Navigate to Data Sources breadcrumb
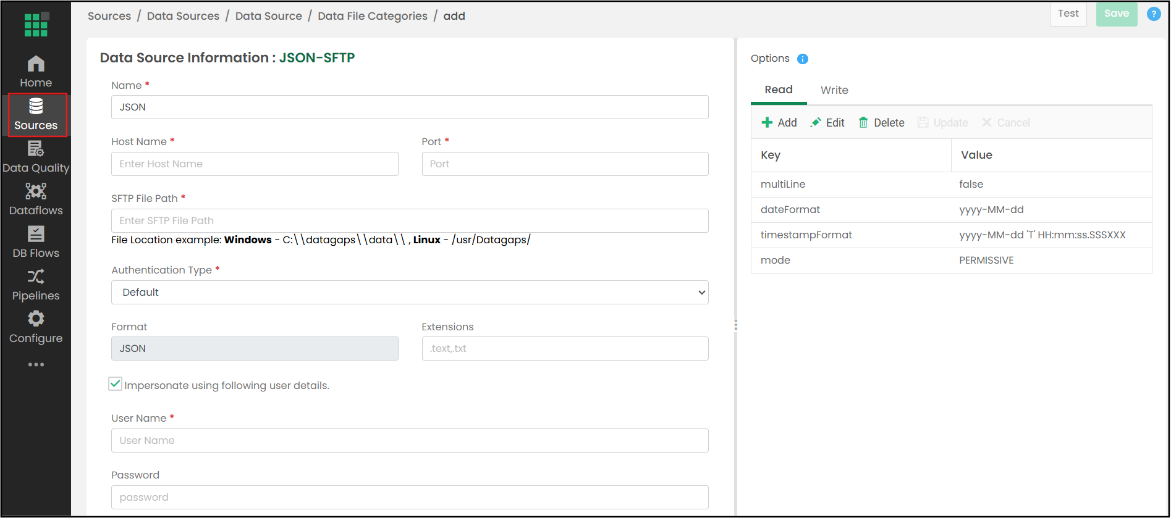The image size is (1171, 518). pos(183,16)
